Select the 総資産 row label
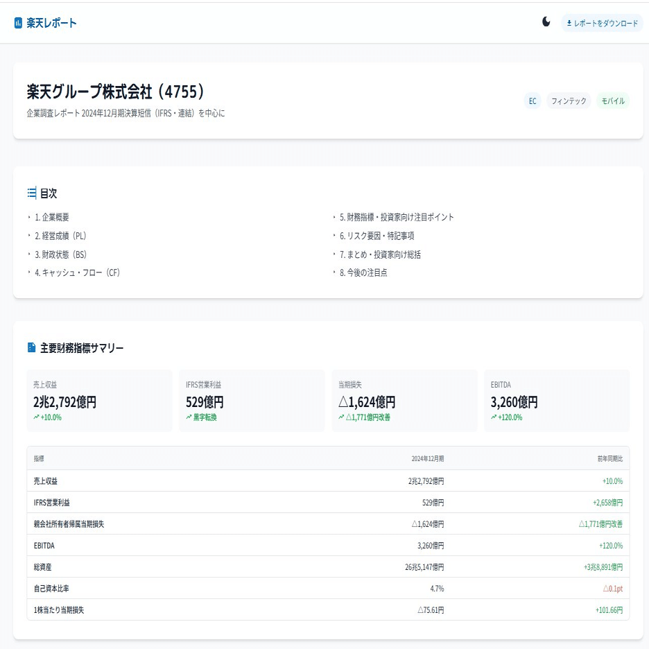The width and height of the screenshot is (649, 649). point(42,567)
